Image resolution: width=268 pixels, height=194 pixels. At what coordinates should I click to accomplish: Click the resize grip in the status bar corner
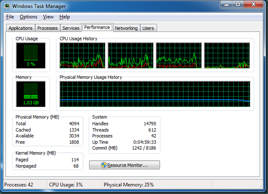coord(261,187)
